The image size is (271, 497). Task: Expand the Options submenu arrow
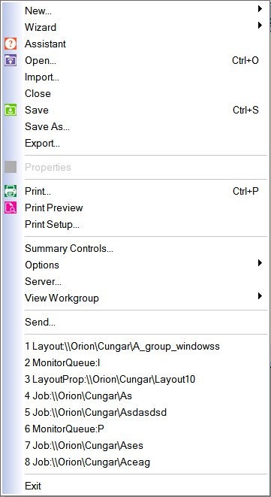tap(260, 262)
